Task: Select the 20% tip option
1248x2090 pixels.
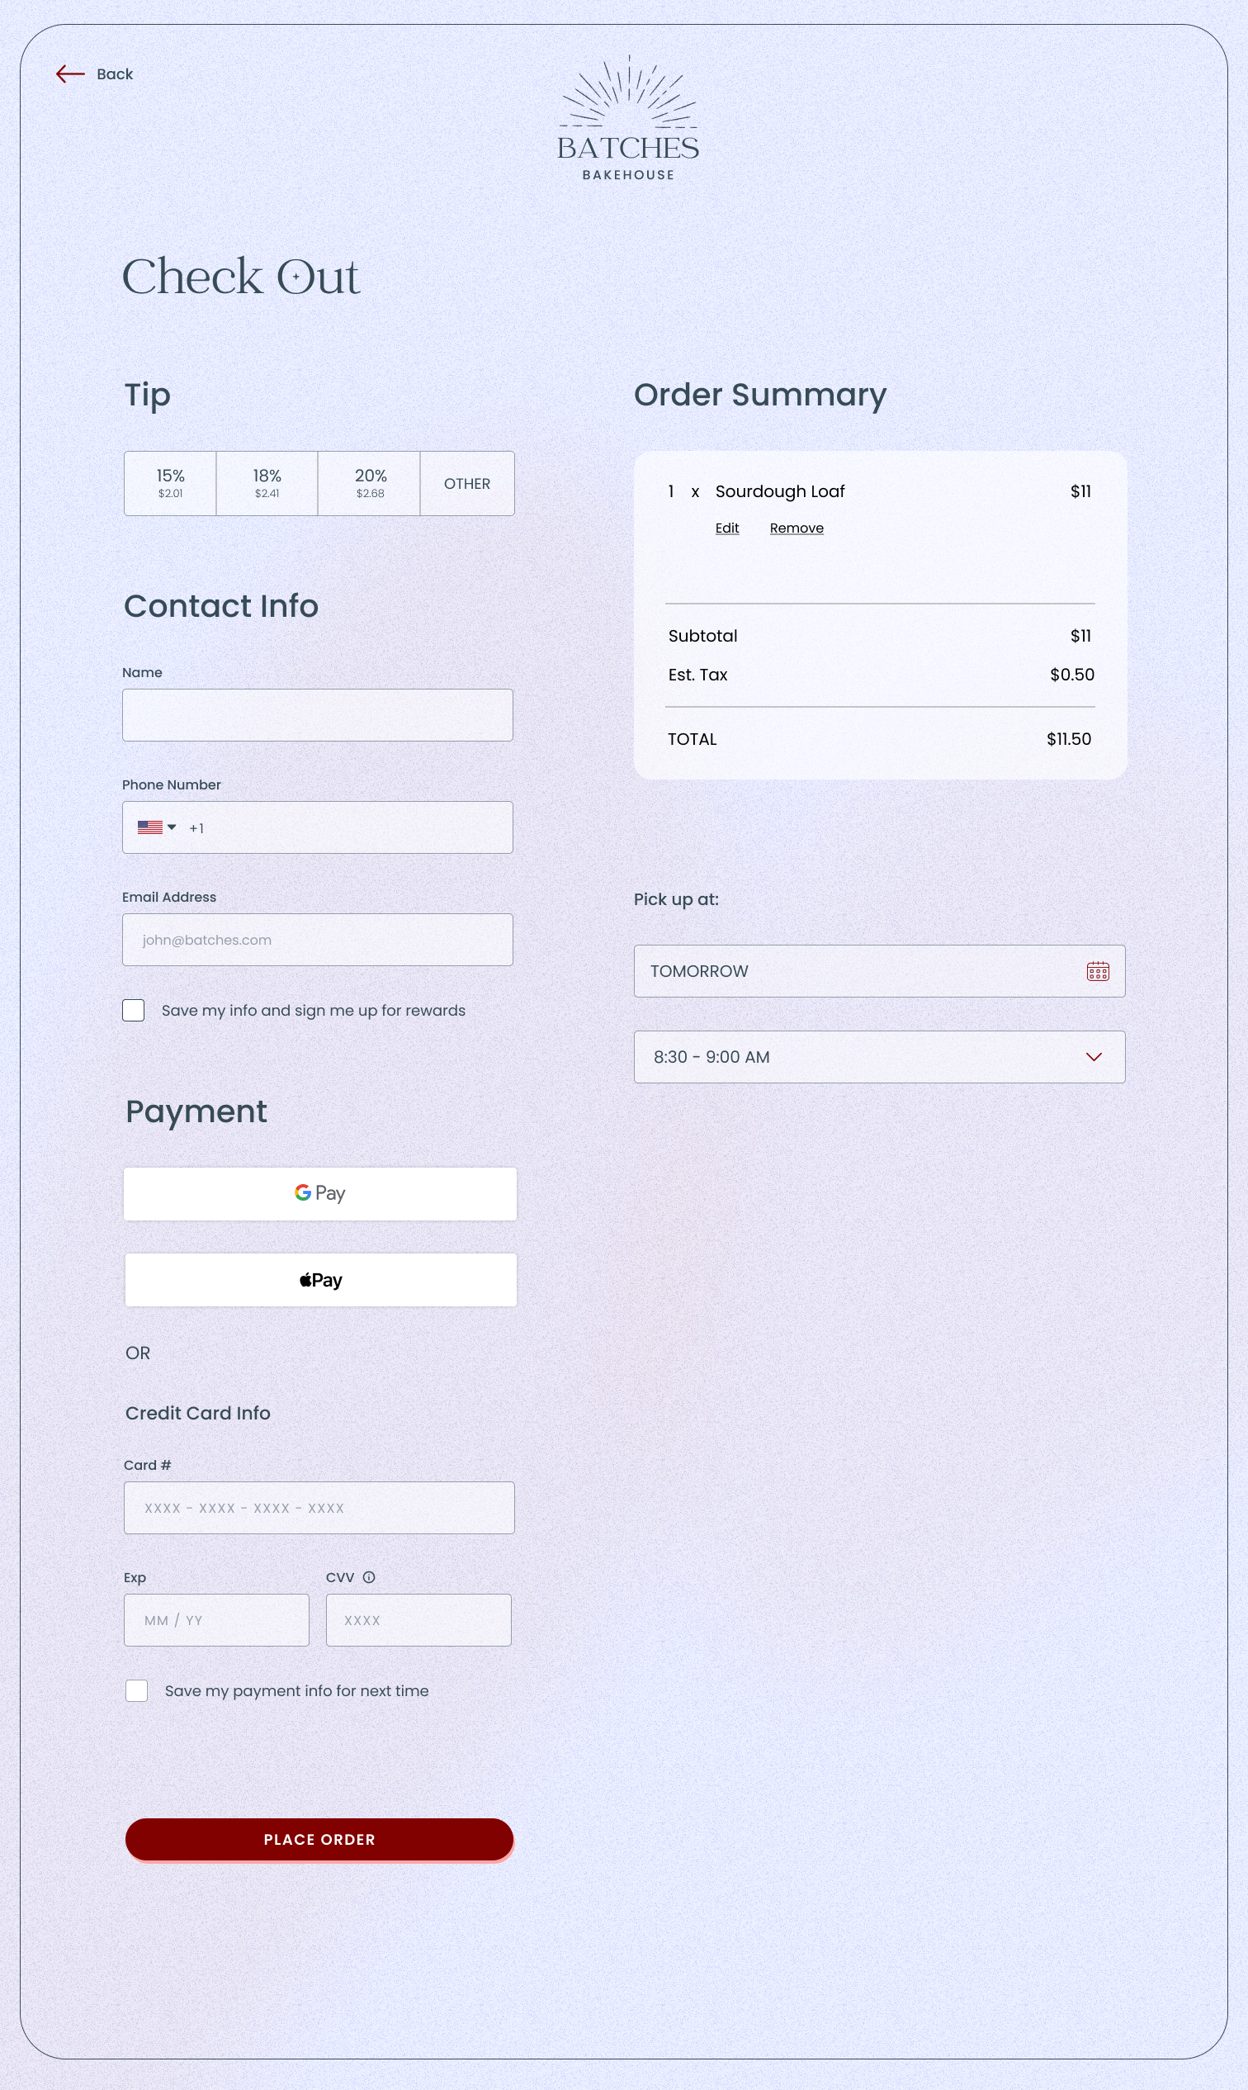Action: coord(370,483)
